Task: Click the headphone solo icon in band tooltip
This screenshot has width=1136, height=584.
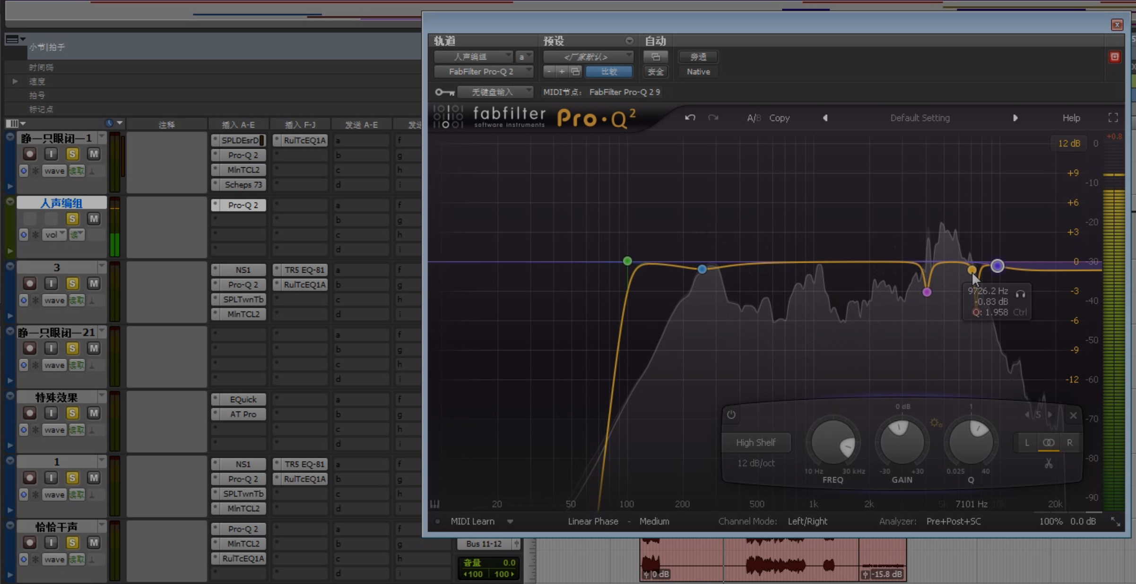Action: 1020,294
